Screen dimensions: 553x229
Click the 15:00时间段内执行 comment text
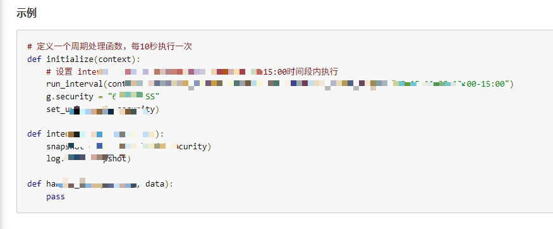coord(301,71)
